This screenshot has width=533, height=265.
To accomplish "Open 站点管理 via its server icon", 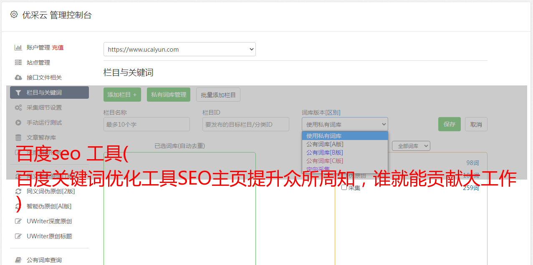I will (18, 62).
